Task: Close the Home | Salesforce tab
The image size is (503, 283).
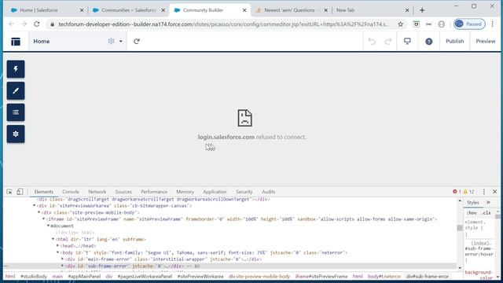Action: 82,10
